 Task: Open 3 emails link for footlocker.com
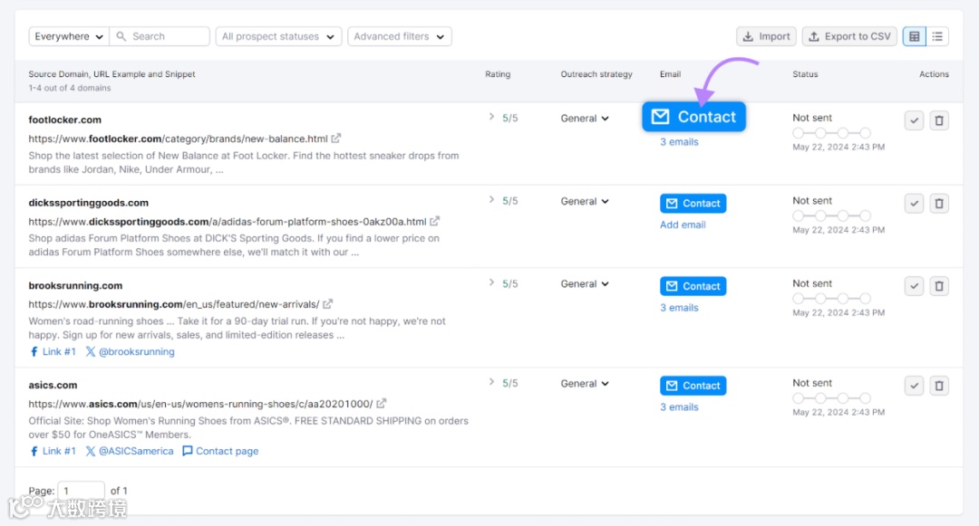pos(679,142)
